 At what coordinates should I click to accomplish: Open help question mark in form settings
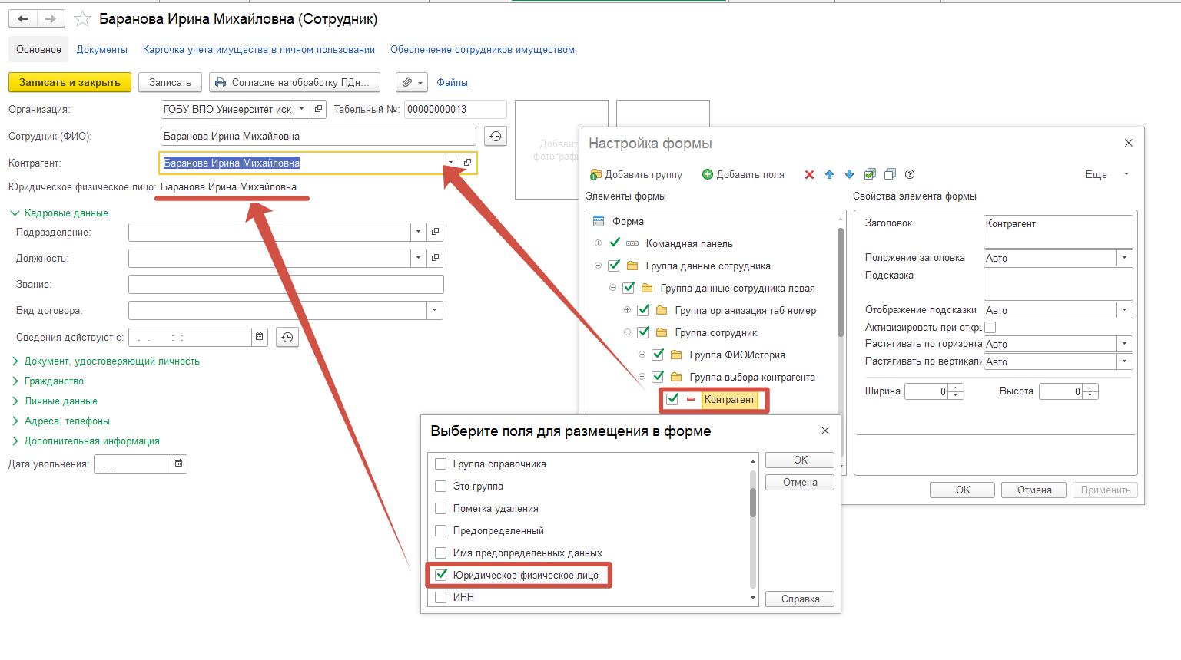[x=910, y=174]
